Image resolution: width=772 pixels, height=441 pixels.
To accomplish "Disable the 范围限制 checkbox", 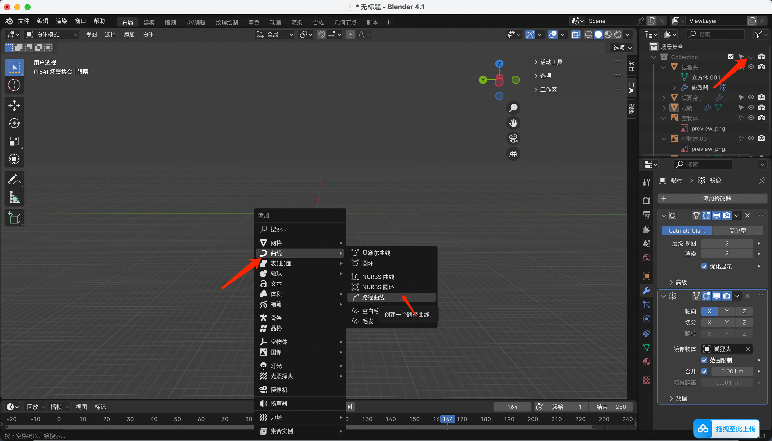I will click(x=704, y=360).
